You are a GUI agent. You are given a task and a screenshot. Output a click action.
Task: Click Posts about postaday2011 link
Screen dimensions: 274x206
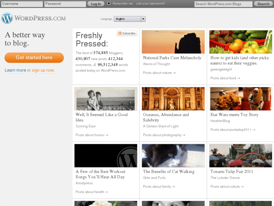pyautogui.click(x=233, y=130)
